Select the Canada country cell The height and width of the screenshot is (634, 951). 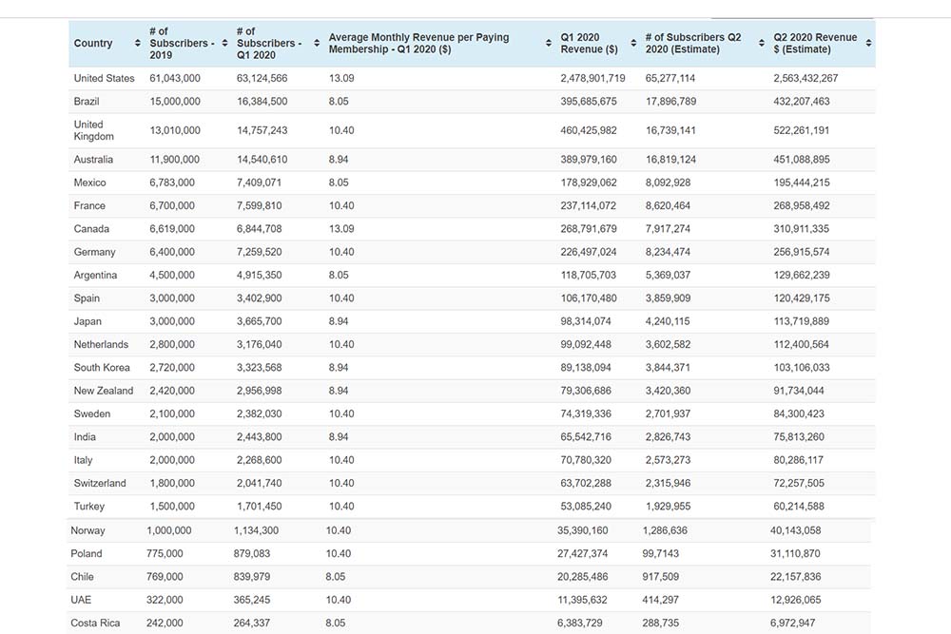pos(91,228)
